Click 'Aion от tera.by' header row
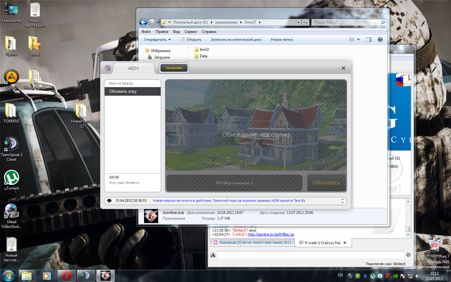451x282 pixels. (x=132, y=83)
